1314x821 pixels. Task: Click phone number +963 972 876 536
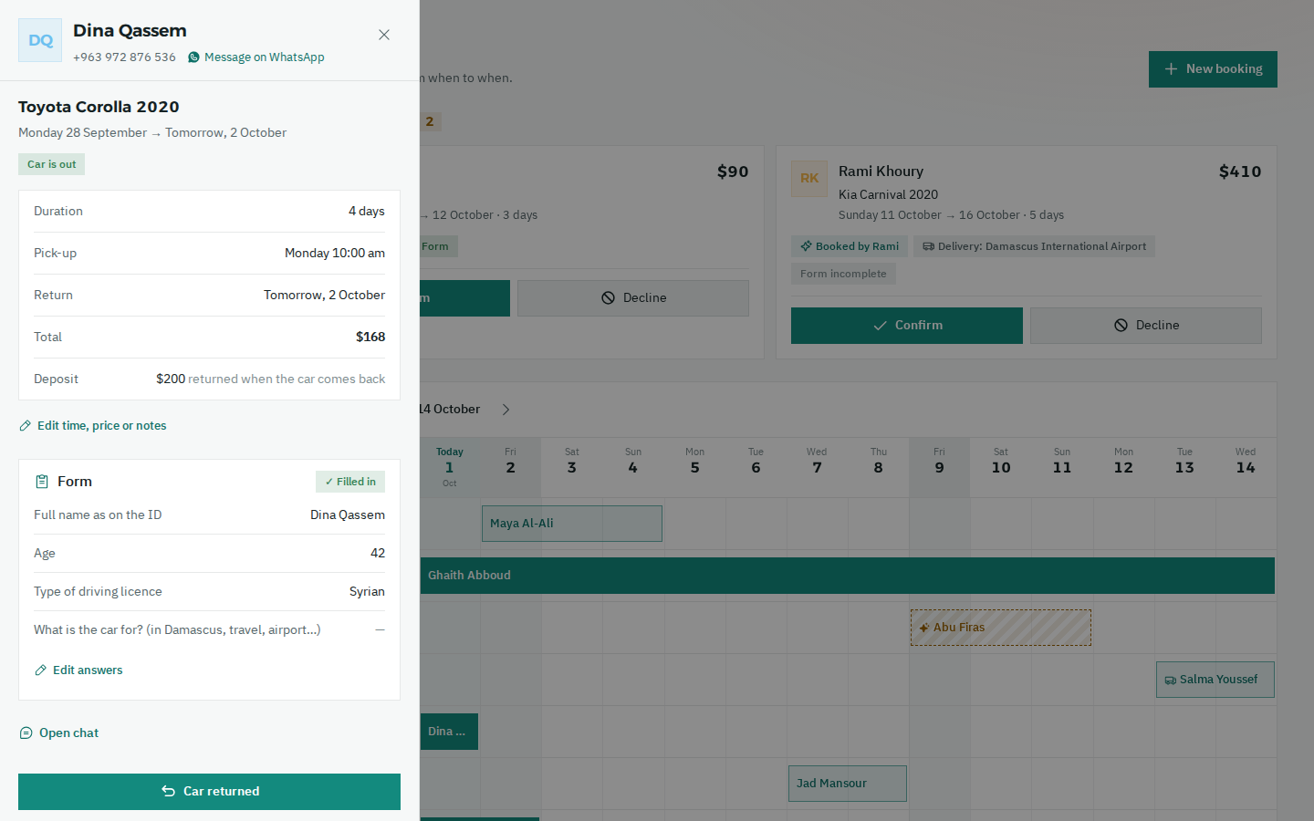point(124,57)
